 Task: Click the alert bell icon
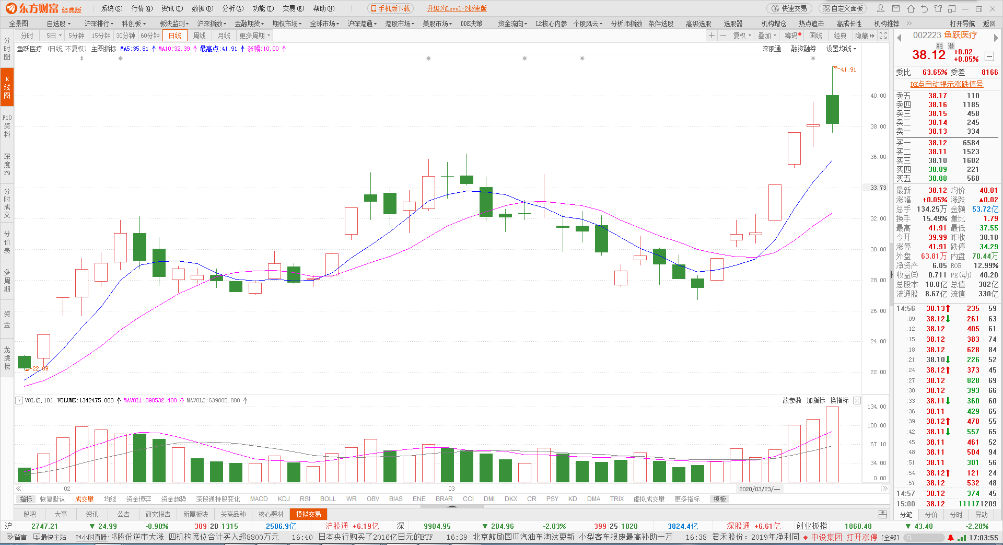pos(951,537)
